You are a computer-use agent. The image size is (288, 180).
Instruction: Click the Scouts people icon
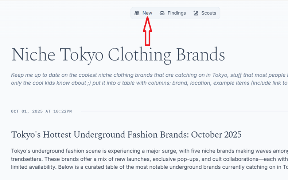pyautogui.click(x=196, y=13)
